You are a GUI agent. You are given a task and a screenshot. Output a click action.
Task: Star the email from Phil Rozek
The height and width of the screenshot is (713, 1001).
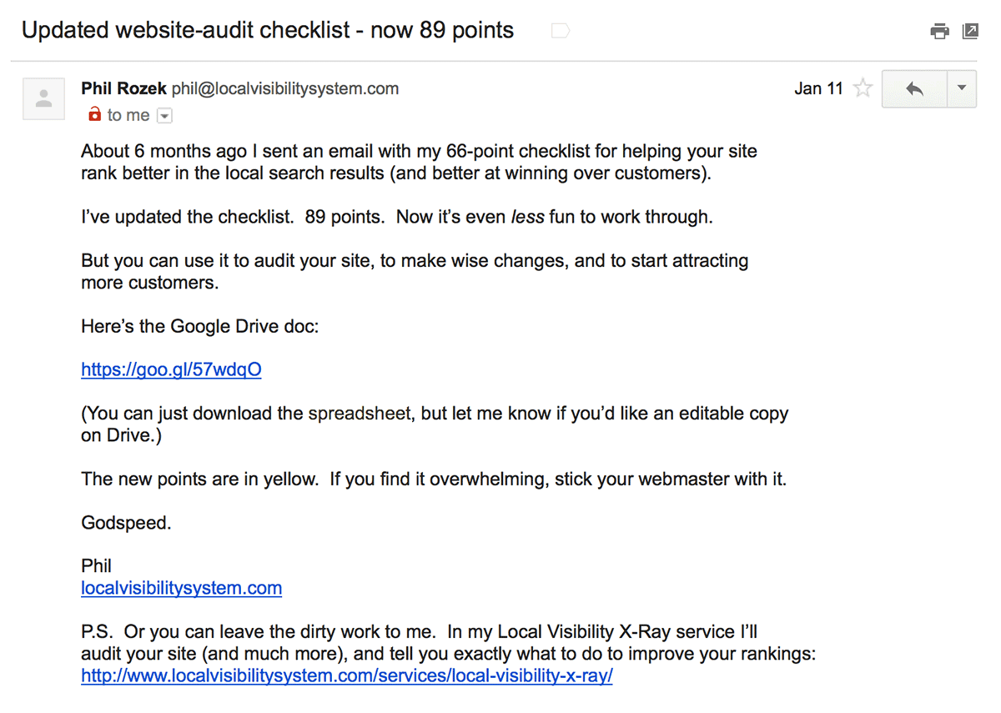pyautogui.click(x=863, y=88)
